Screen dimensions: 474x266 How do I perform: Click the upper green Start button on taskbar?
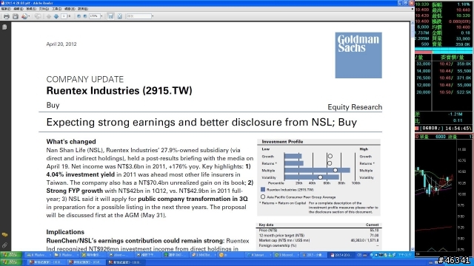click(11, 255)
